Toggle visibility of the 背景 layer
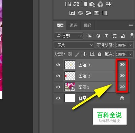 tap(58, 98)
